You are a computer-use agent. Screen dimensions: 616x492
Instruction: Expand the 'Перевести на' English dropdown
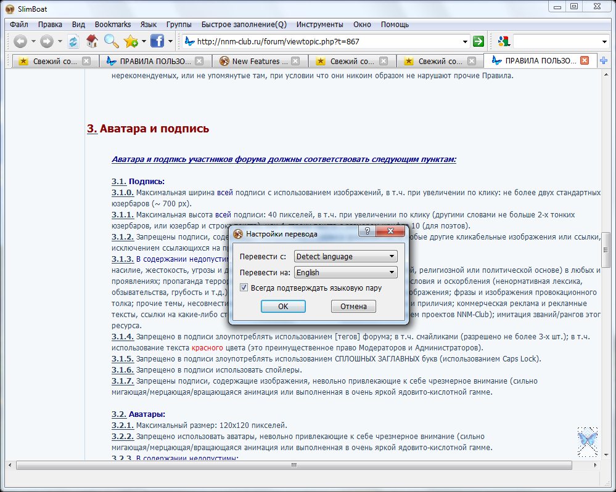coord(346,272)
